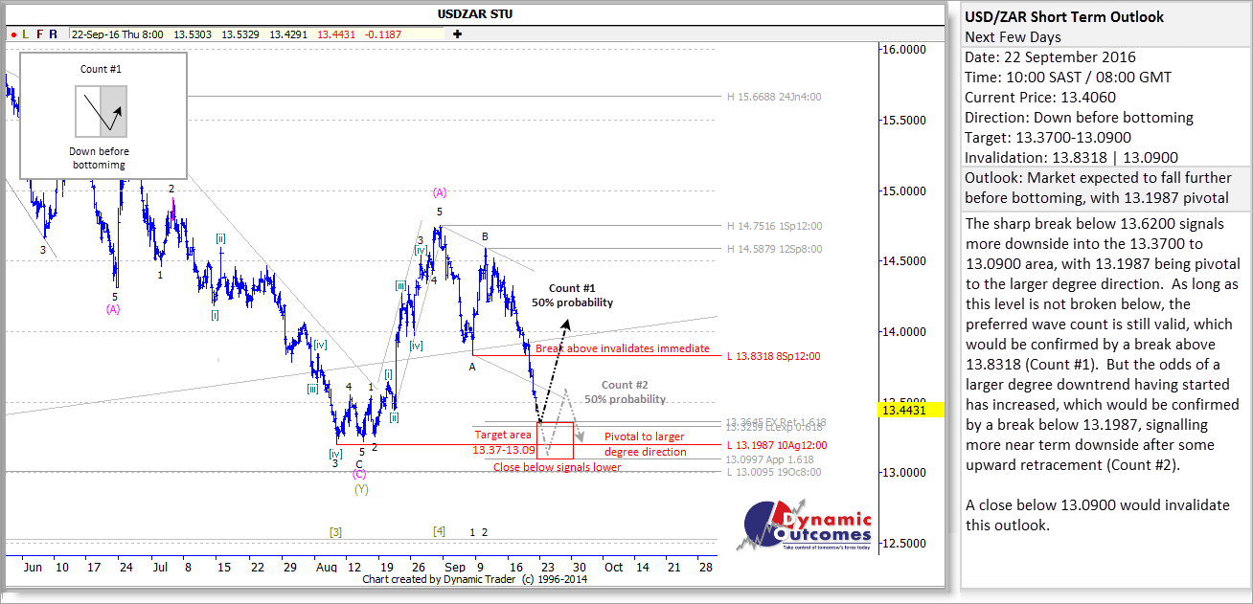Image resolution: width=1253 pixels, height=604 pixels.
Task: Click the olive L toolbar letter
Action: (x=26, y=34)
